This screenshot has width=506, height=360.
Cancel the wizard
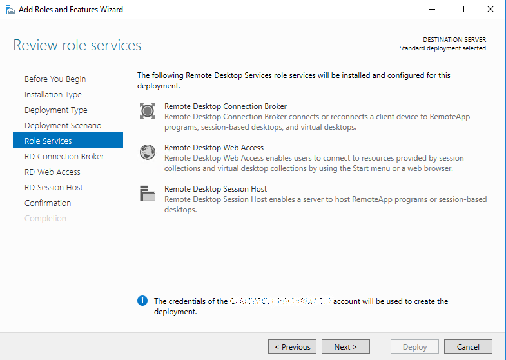tap(468, 346)
